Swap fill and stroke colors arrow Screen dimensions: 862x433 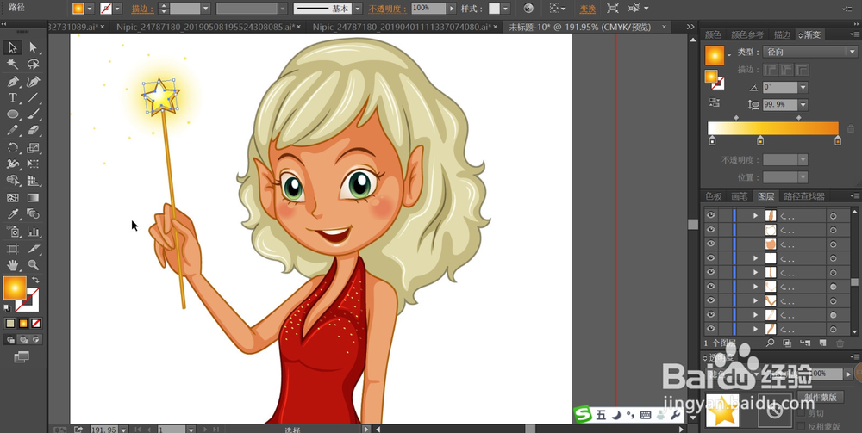(35, 280)
